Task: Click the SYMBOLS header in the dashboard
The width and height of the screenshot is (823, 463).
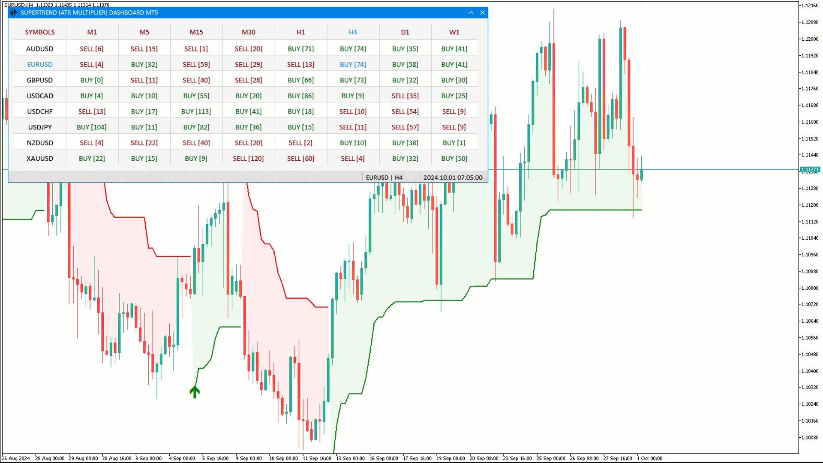Action: [40, 32]
